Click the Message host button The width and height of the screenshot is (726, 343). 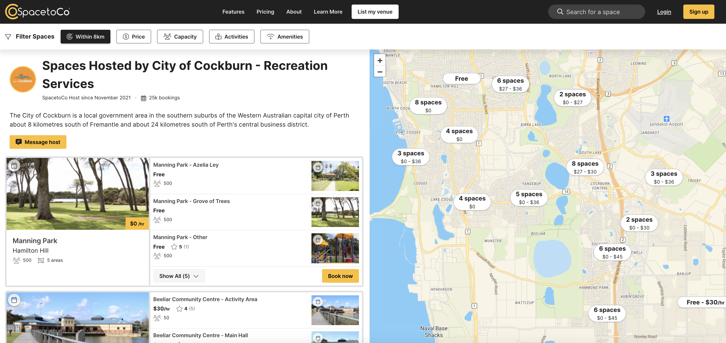click(38, 142)
